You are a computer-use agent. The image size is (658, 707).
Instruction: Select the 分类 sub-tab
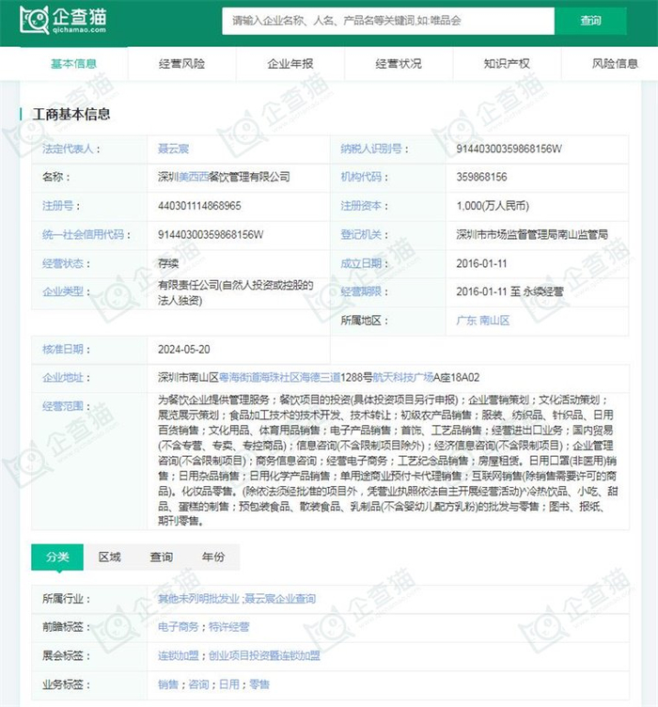[57, 557]
